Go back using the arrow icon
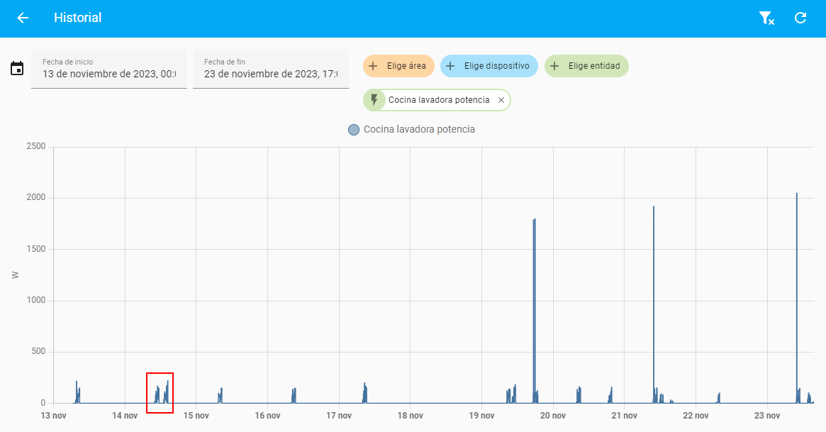This screenshot has height=432, width=826. [x=23, y=18]
